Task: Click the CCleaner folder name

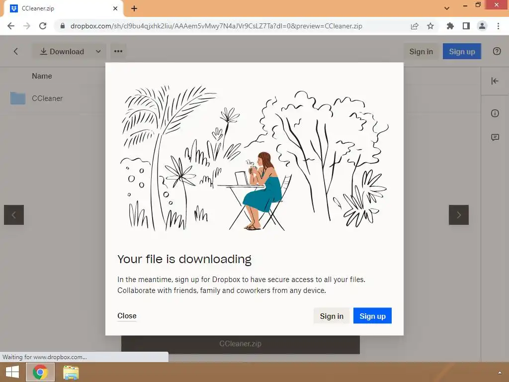Action: 47,98
